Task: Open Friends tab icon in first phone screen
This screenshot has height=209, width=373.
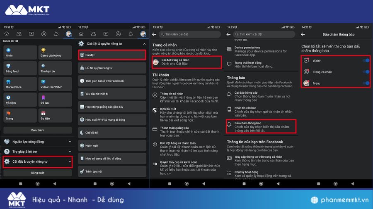Action: [19, 34]
